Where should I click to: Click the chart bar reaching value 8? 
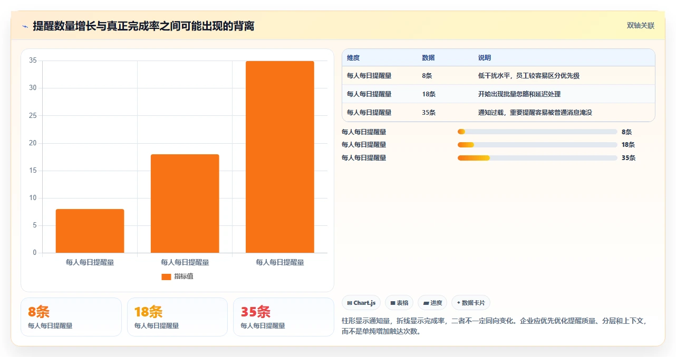pyautogui.click(x=90, y=231)
